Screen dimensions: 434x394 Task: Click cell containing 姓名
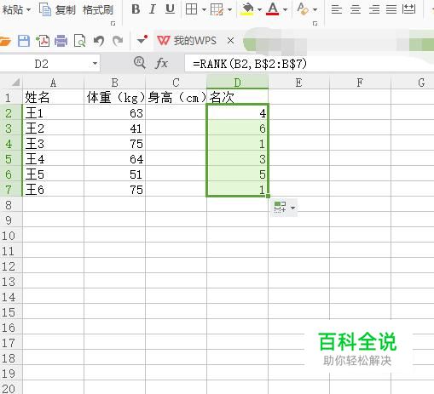tap(53, 98)
